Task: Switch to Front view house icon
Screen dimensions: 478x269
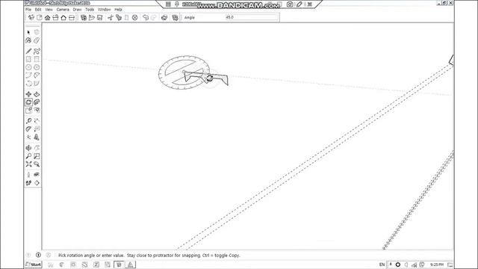Action: 47,18
